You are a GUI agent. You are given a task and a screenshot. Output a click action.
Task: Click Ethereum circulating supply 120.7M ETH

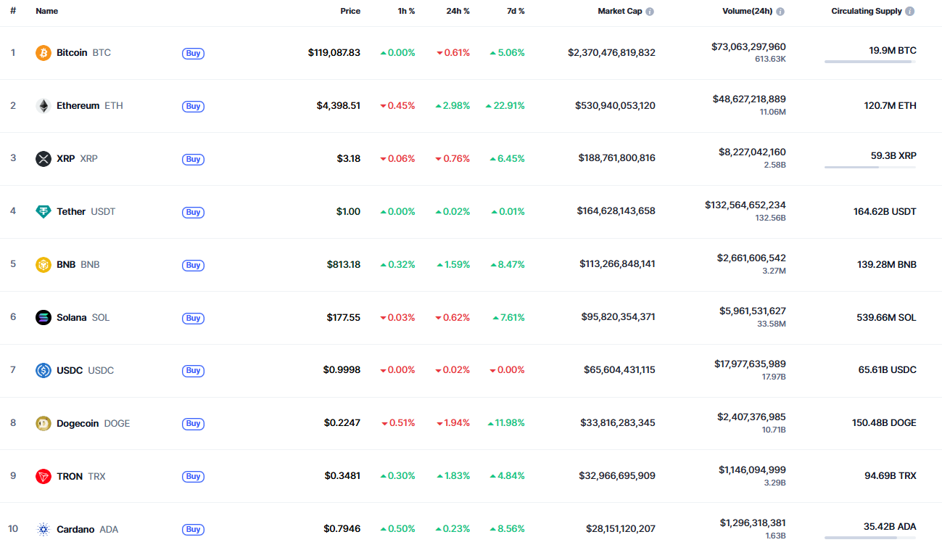pos(891,106)
